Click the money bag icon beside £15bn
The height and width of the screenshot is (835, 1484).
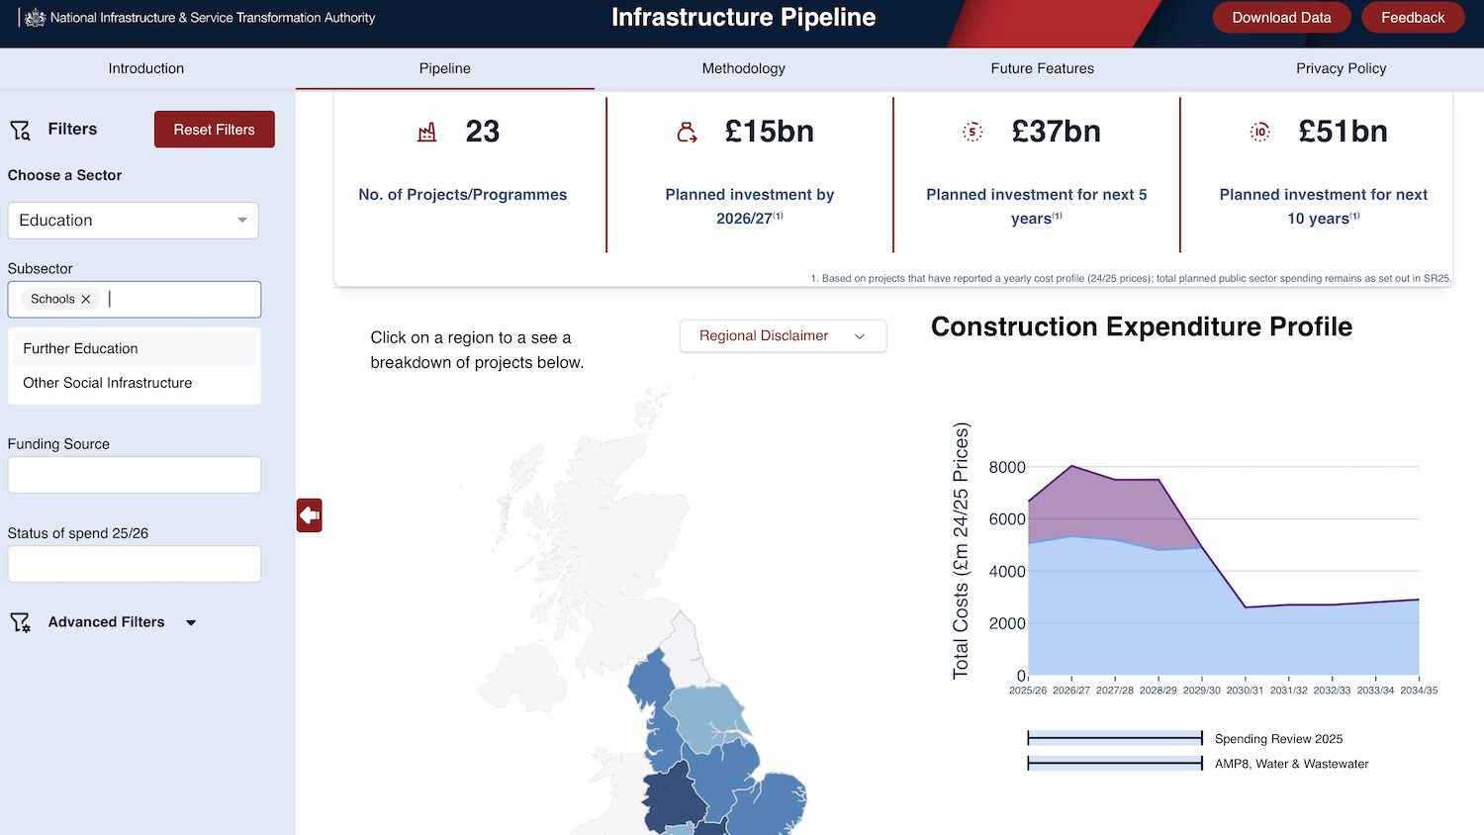point(688,131)
